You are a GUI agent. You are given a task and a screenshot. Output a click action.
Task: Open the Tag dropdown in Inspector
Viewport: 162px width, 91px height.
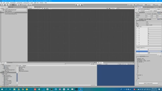(x=145, y=11)
